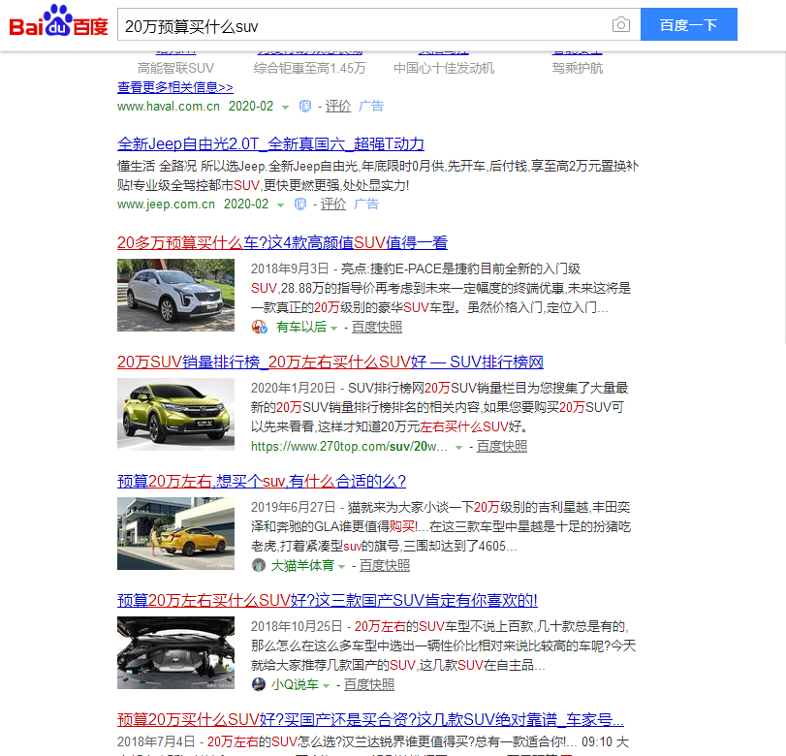
Task: Click 广告 label on the haval.com.cn result
Action: pos(371,107)
